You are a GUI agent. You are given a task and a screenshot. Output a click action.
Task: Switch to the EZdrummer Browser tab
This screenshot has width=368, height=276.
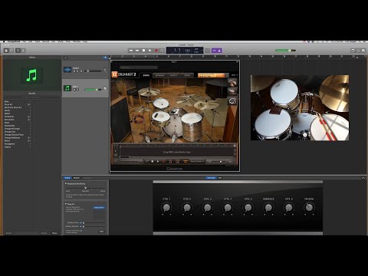(159, 75)
